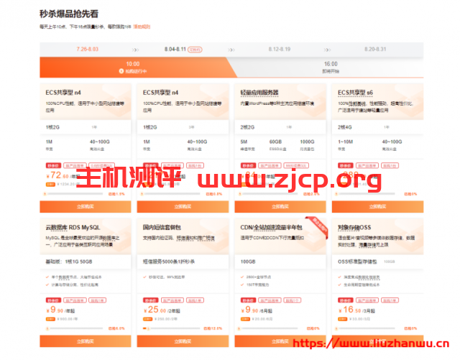Open the 对象存储OSS card title

coord(354,227)
